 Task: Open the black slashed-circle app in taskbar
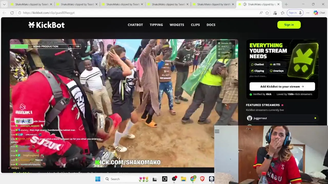[165, 179]
